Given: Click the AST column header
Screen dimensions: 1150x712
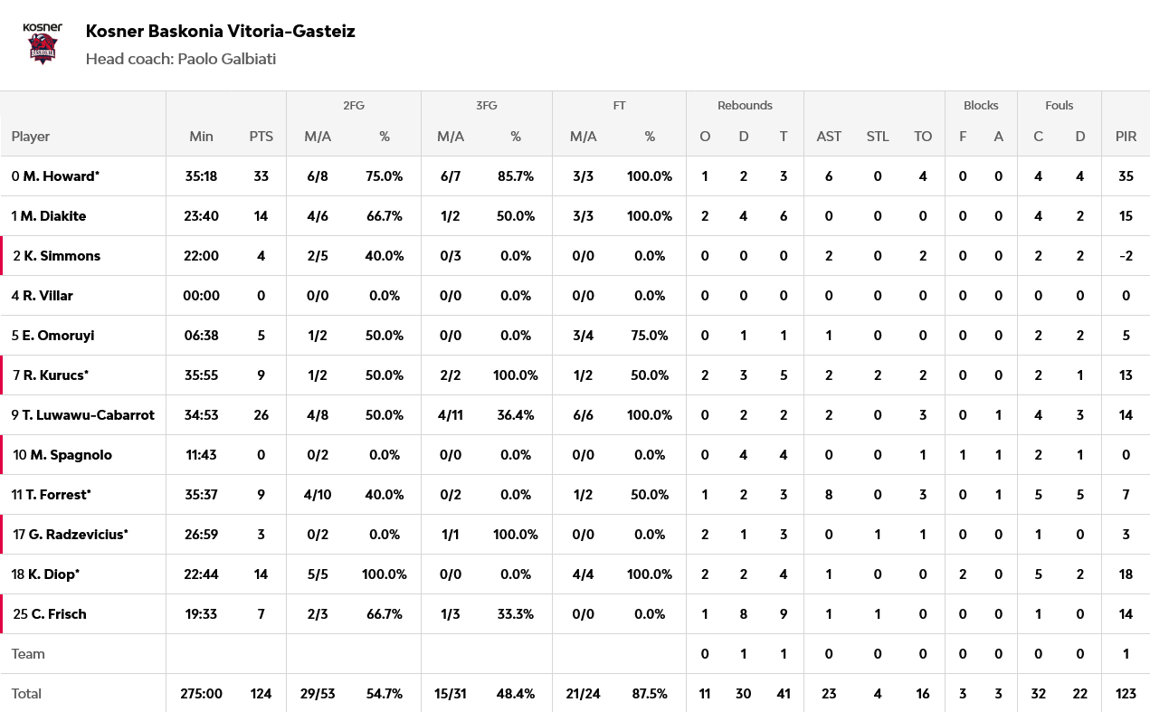Looking at the screenshot, I should pyautogui.click(x=829, y=137).
